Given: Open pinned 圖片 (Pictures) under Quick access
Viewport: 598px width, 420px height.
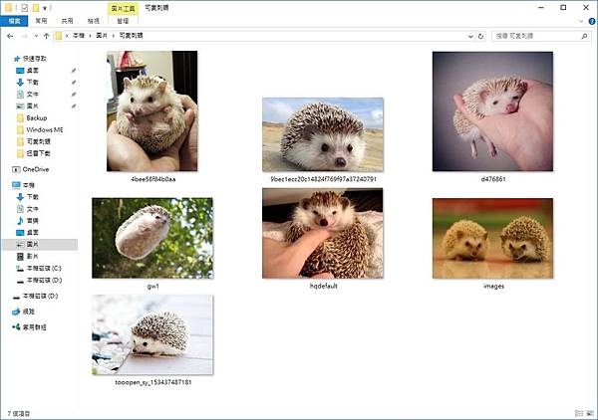Looking at the screenshot, I should [33, 105].
